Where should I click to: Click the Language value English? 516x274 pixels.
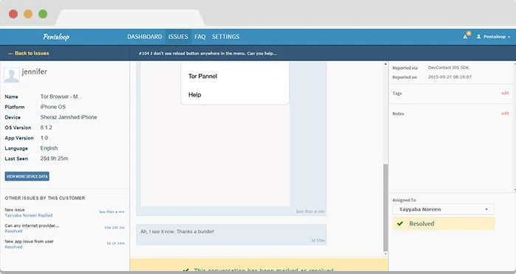(x=49, y=148)
